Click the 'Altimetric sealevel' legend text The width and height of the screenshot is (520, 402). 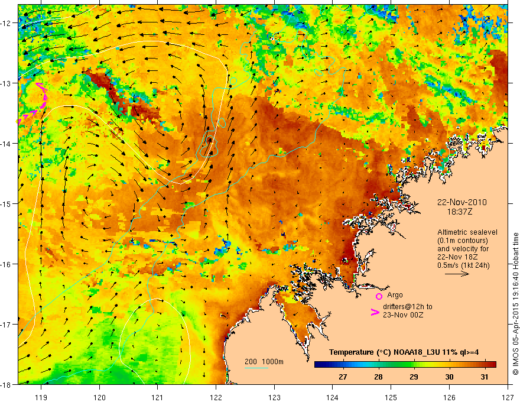[467, 232]
